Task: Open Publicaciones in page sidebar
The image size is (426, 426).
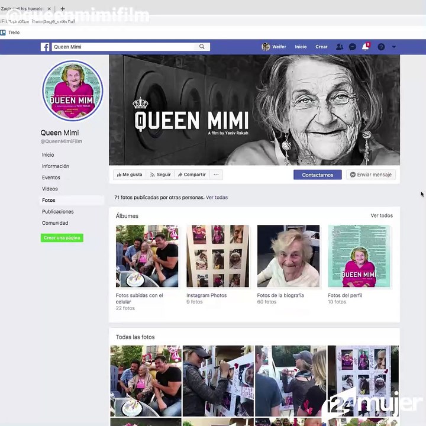Action: coord(57,212)
